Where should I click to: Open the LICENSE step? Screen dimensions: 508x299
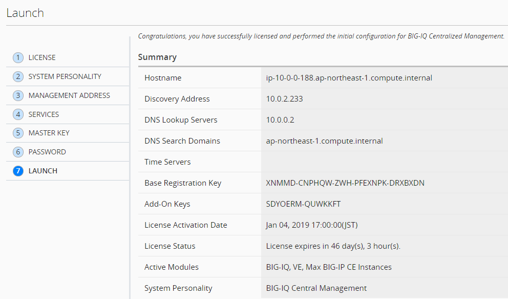tap(42, 58)
